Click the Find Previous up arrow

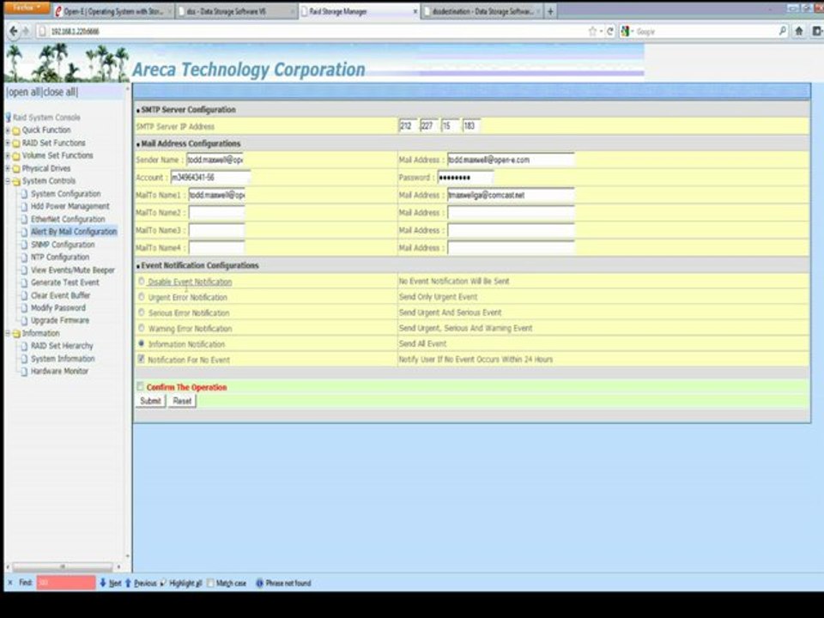coord(128,582)
